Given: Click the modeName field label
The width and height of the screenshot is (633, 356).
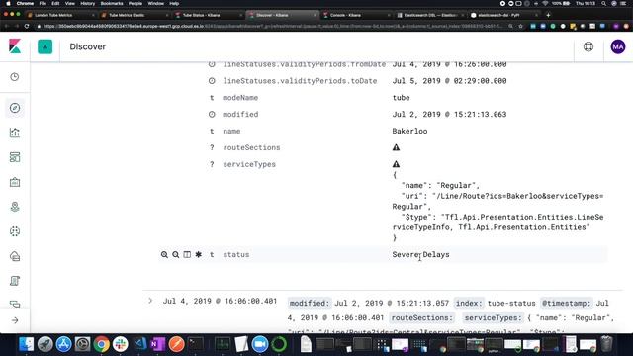Looking at the screenshot, I should [240, 98].
